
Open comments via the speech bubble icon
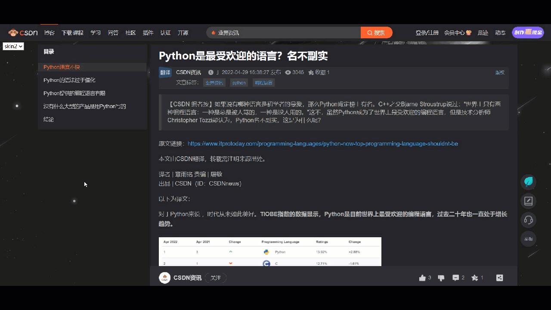(455, 278)
